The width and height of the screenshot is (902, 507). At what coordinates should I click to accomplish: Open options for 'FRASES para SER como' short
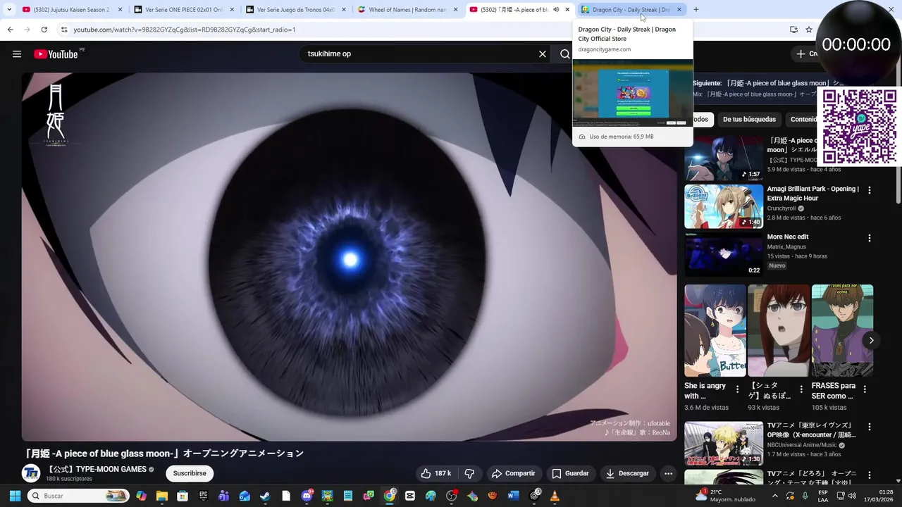865,389
